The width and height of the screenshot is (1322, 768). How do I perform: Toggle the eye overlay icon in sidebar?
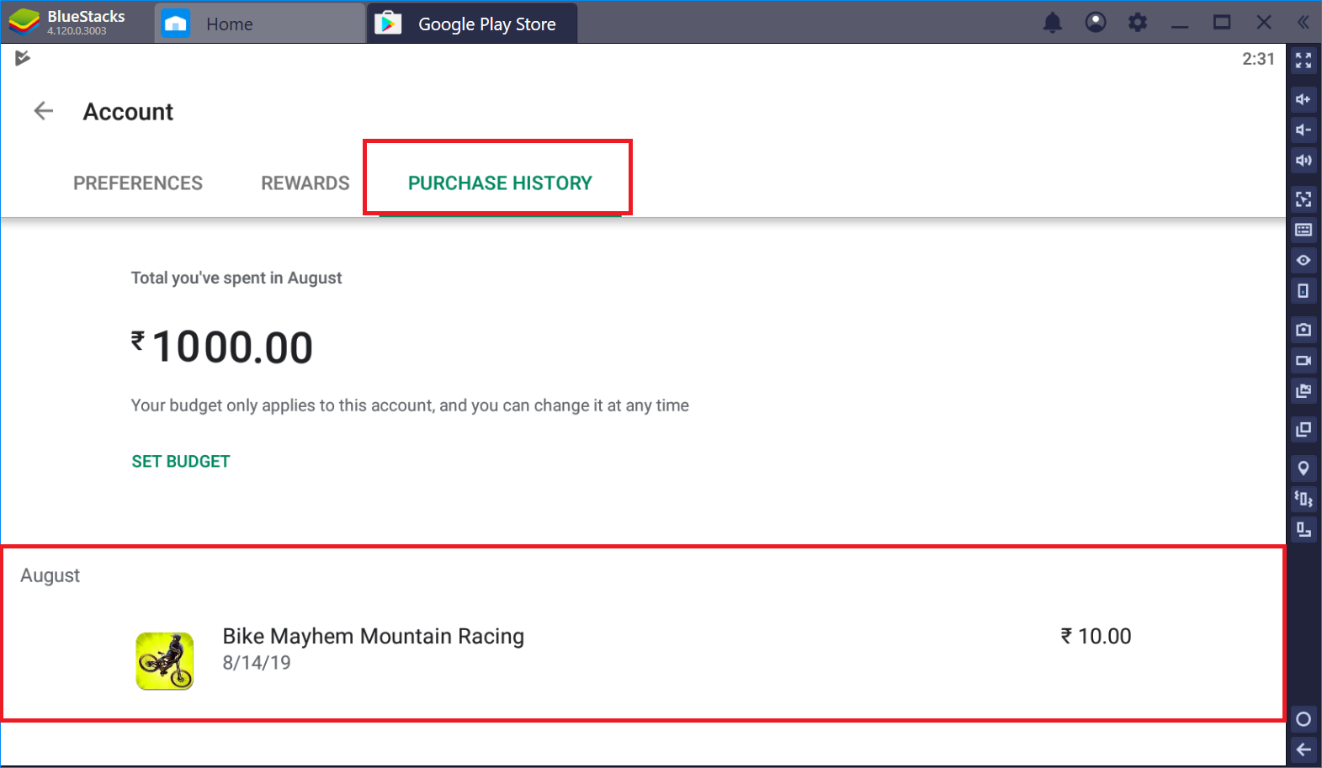pos(1303,260)
